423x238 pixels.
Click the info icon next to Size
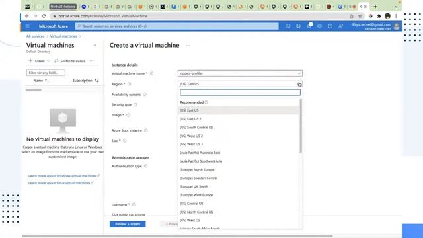pyautogui.click(x=125, y=141)
